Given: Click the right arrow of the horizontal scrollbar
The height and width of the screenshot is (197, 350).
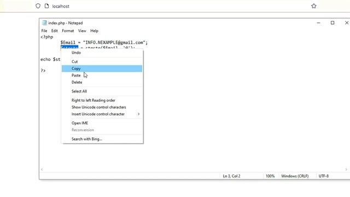Looking at the screenshot, I should pos(346,170).
